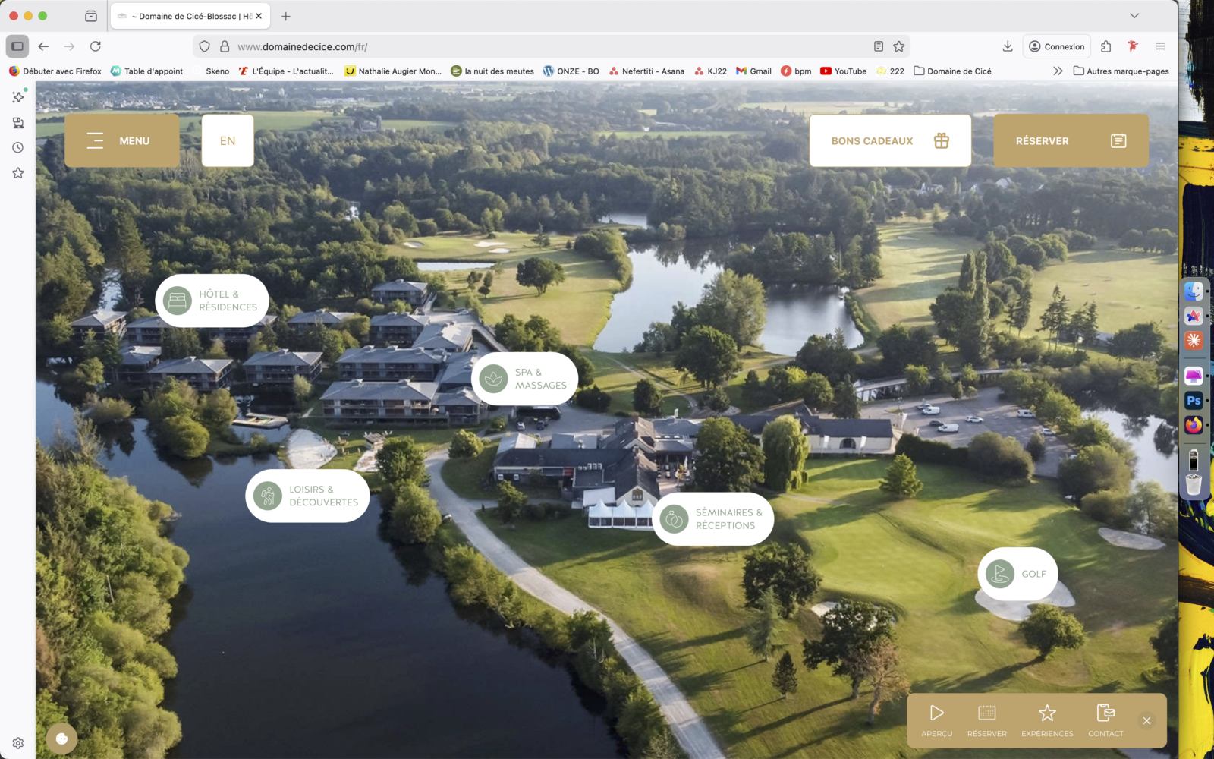
Task: Close the bottom quick-access bar
Action: 1146,721
